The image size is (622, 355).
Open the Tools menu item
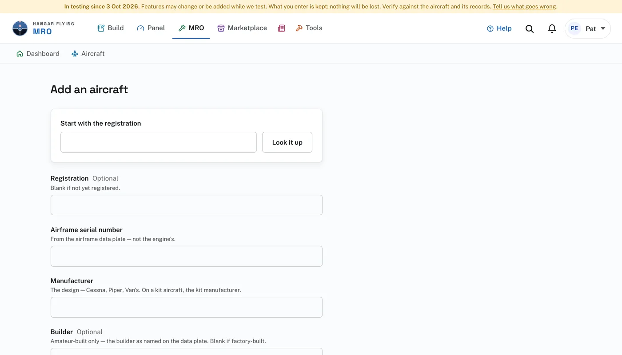309,28
